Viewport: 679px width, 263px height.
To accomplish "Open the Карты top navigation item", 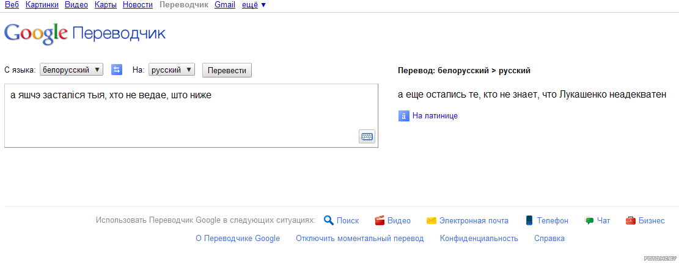I will click(105, 5).
